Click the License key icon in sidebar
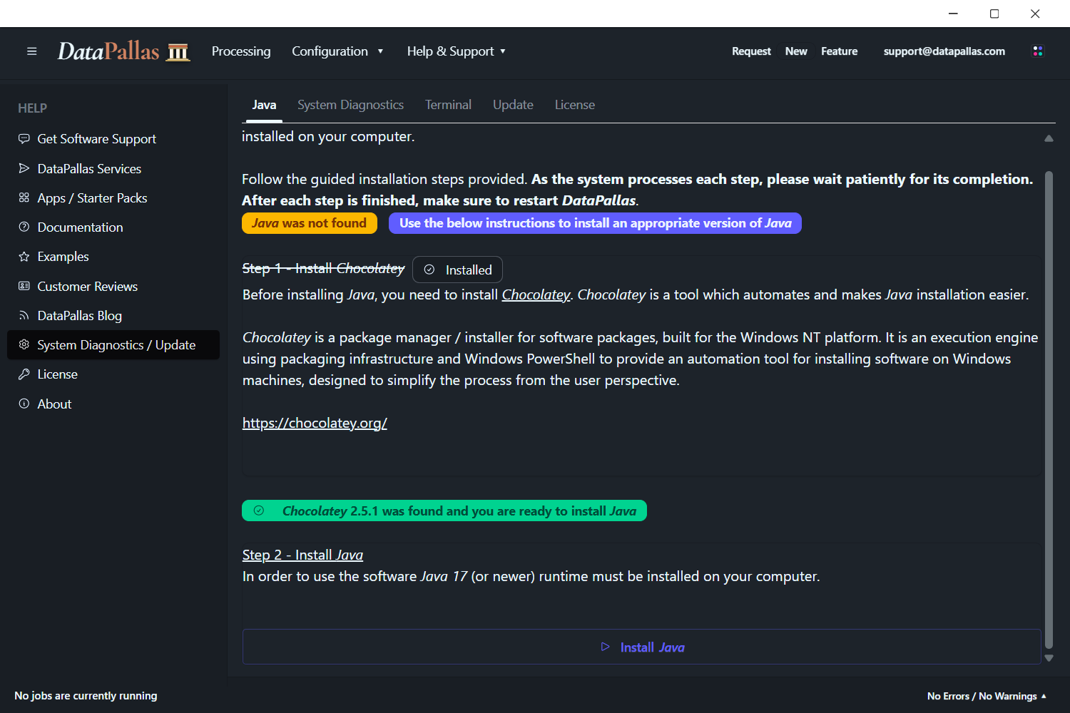This screenshot has width=1070, height=713. pos(24,374)
